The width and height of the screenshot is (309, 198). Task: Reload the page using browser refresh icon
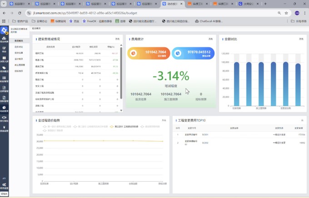pos(17,14)
